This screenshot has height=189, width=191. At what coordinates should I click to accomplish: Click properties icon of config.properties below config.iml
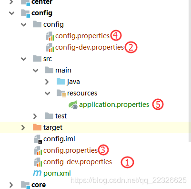[38, 151]
